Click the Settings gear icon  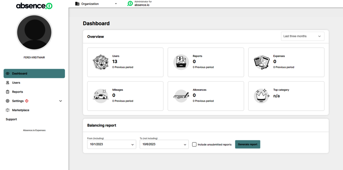pyautogui.click(x=8, y=101)
